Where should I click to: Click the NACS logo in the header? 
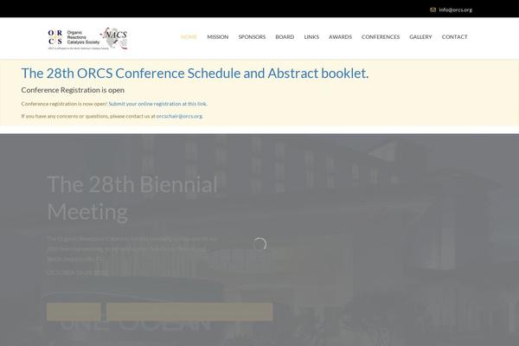[114, 38]
